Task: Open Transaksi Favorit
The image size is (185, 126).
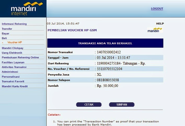Action: 13,81
